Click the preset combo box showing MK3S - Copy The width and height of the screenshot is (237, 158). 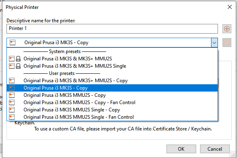pos(112,43)
